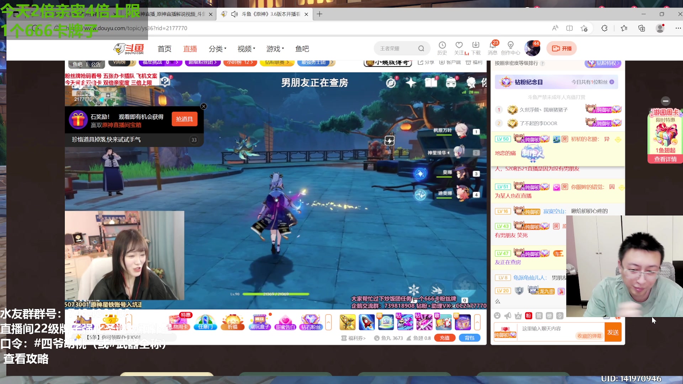Image resolution: width=683 pixels, height=384 pixels.
Task: Expand the 视频 dropdown menu
Action: (x=246, y=49)
